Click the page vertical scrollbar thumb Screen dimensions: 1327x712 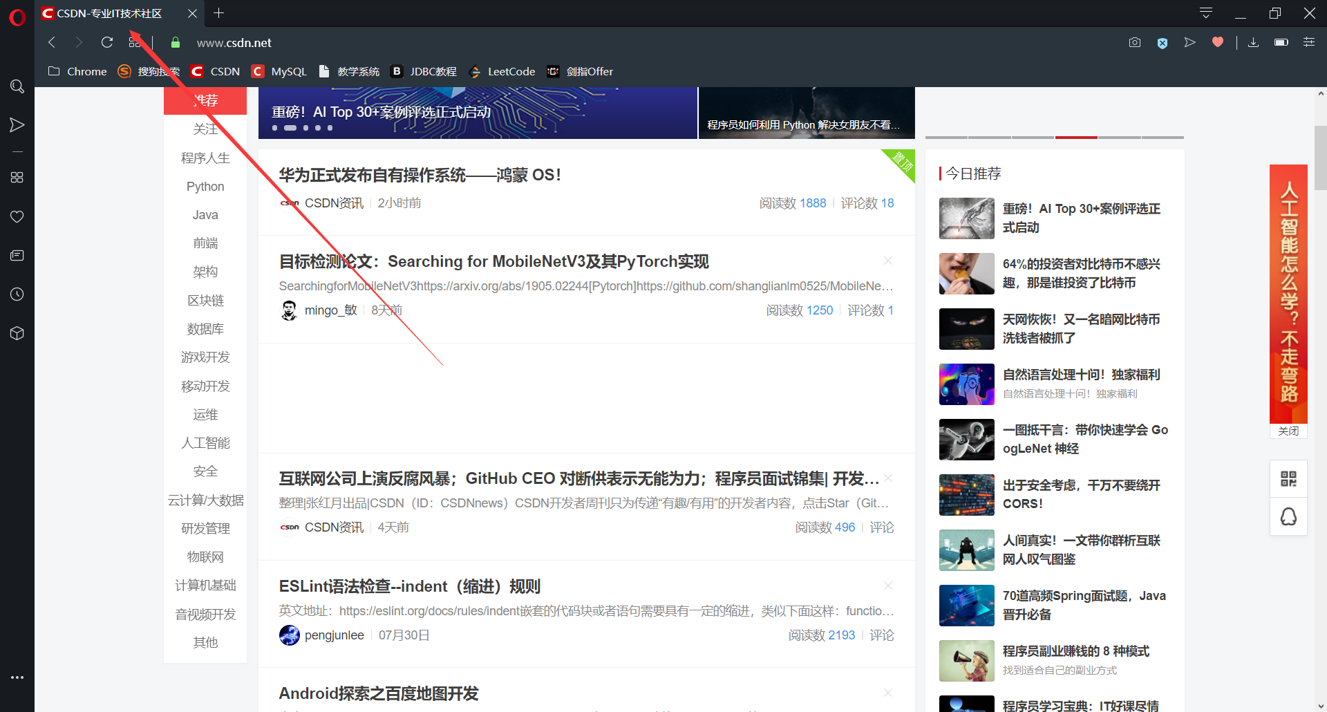1321,158
